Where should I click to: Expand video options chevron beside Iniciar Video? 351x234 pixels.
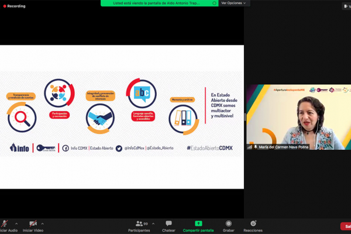click(43, 223)
